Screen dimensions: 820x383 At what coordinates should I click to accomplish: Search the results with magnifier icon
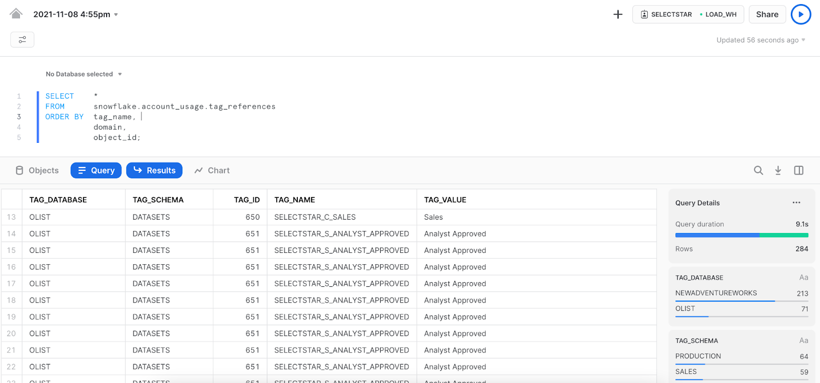tap(758, 171)
